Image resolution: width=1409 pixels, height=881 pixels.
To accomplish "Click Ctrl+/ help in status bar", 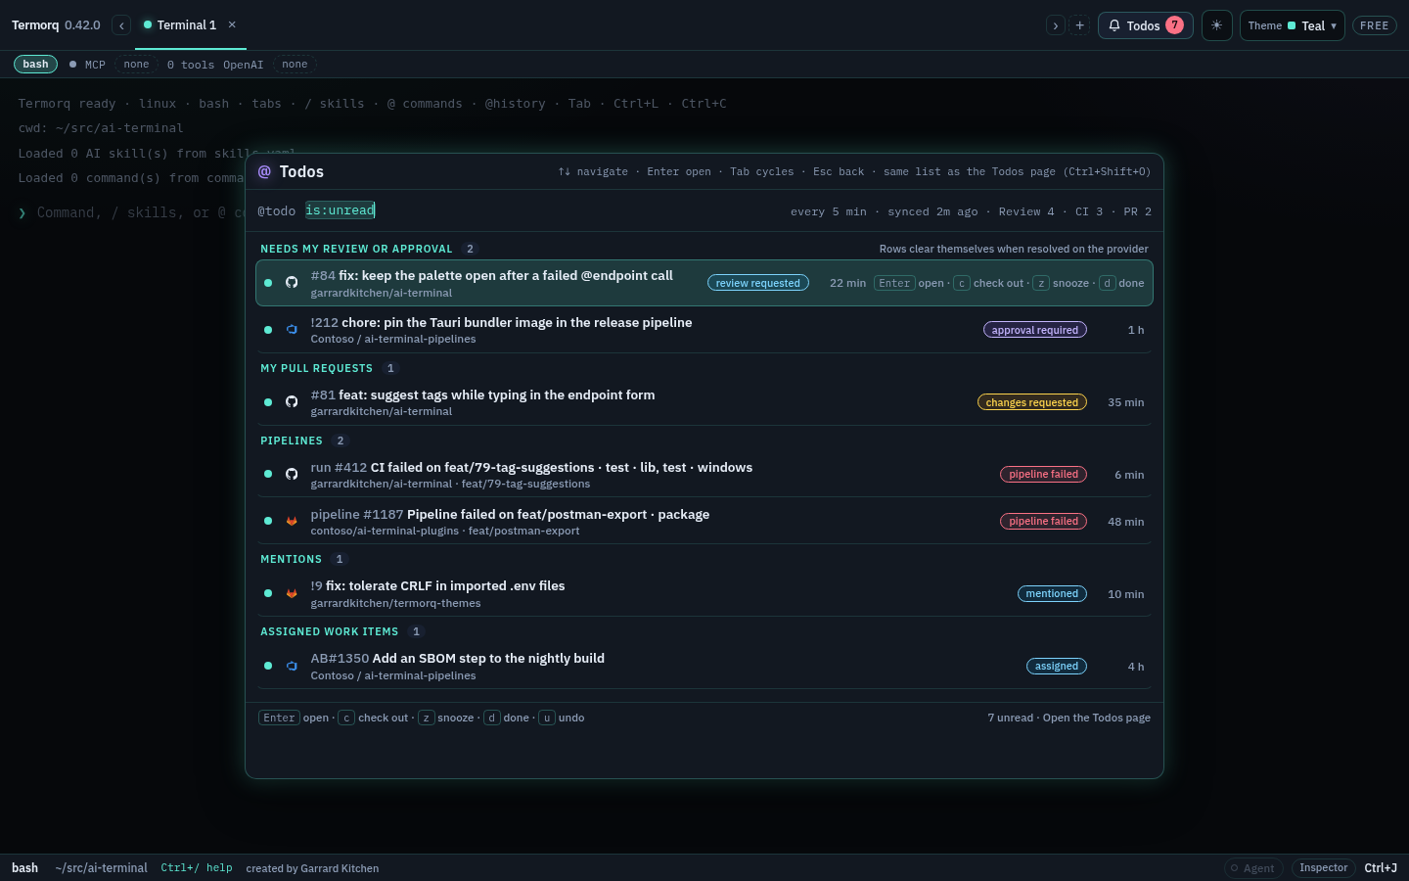I will tap(197, 868).
